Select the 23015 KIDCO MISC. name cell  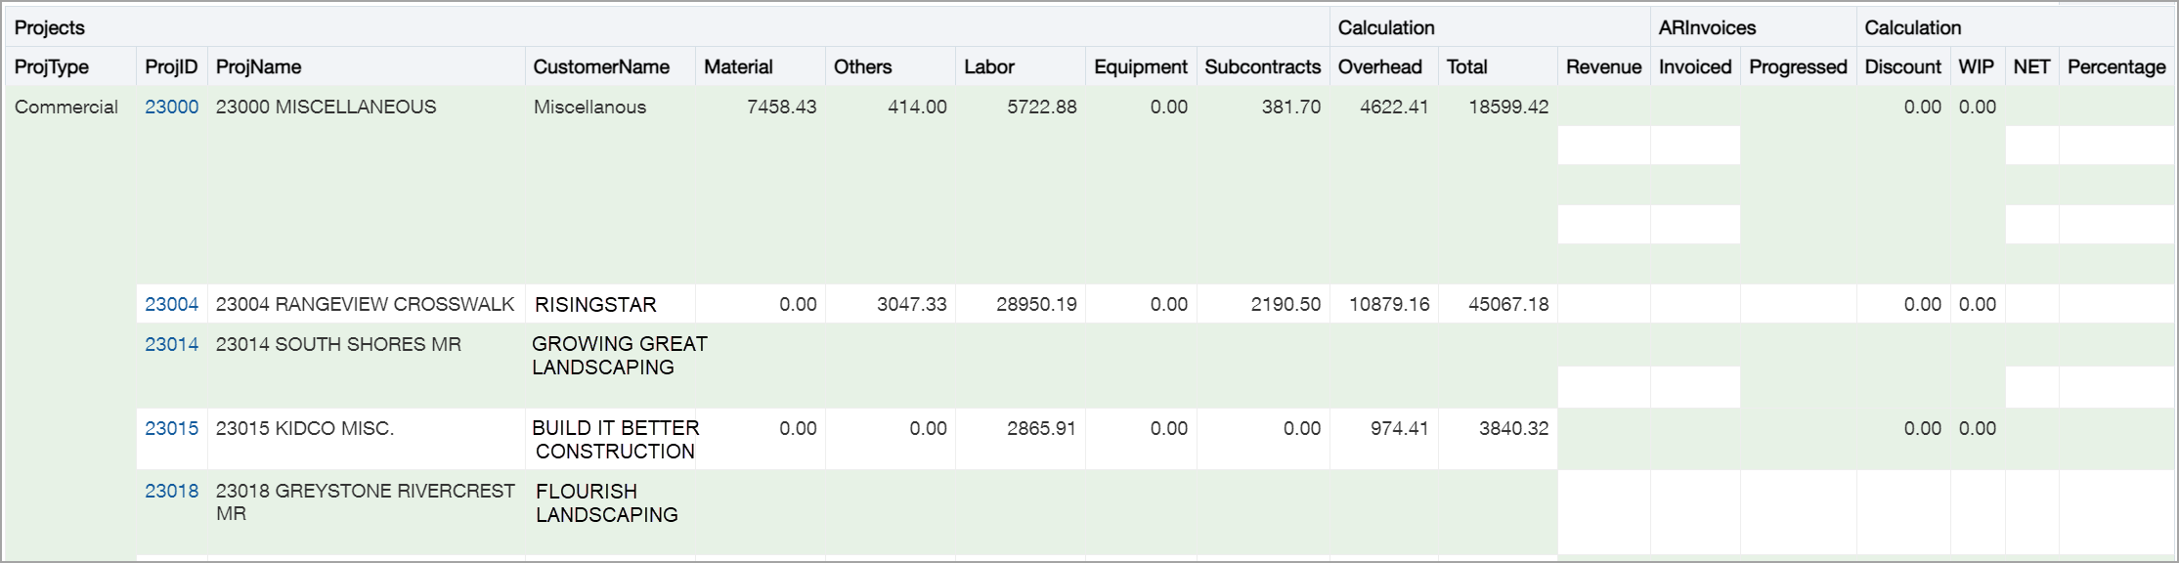[305, 428]
